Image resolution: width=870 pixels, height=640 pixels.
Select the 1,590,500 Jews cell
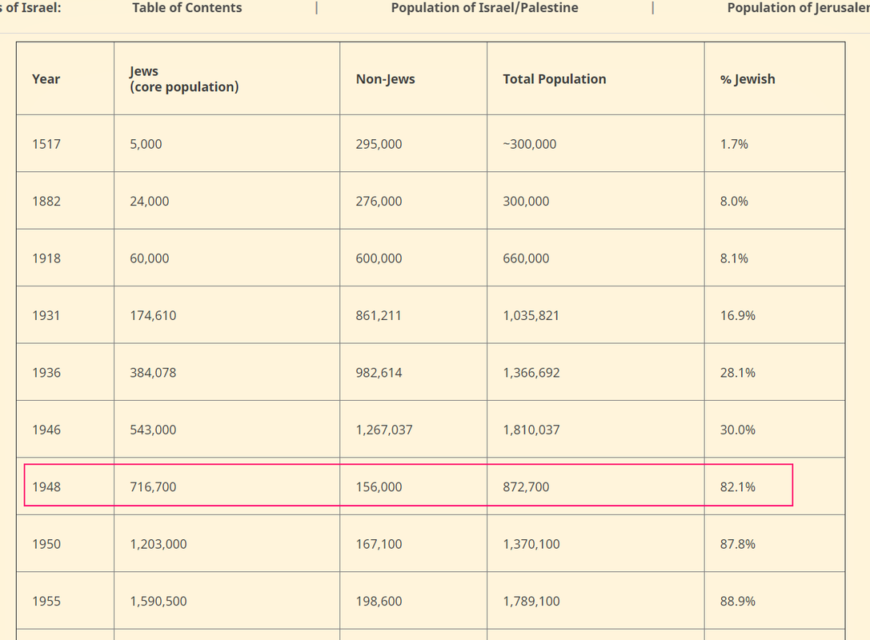227,601
